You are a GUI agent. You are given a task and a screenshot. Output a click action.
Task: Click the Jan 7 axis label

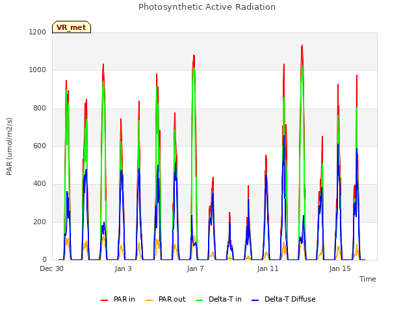tap(195, 268)
